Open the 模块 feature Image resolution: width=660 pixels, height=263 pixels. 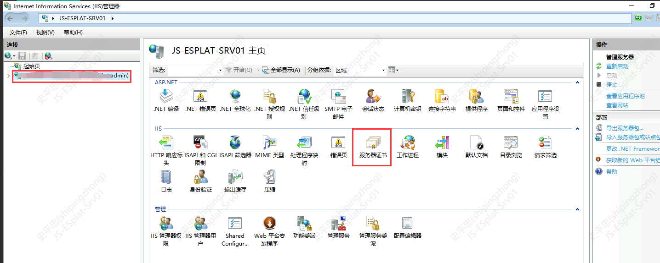(442, 147)
